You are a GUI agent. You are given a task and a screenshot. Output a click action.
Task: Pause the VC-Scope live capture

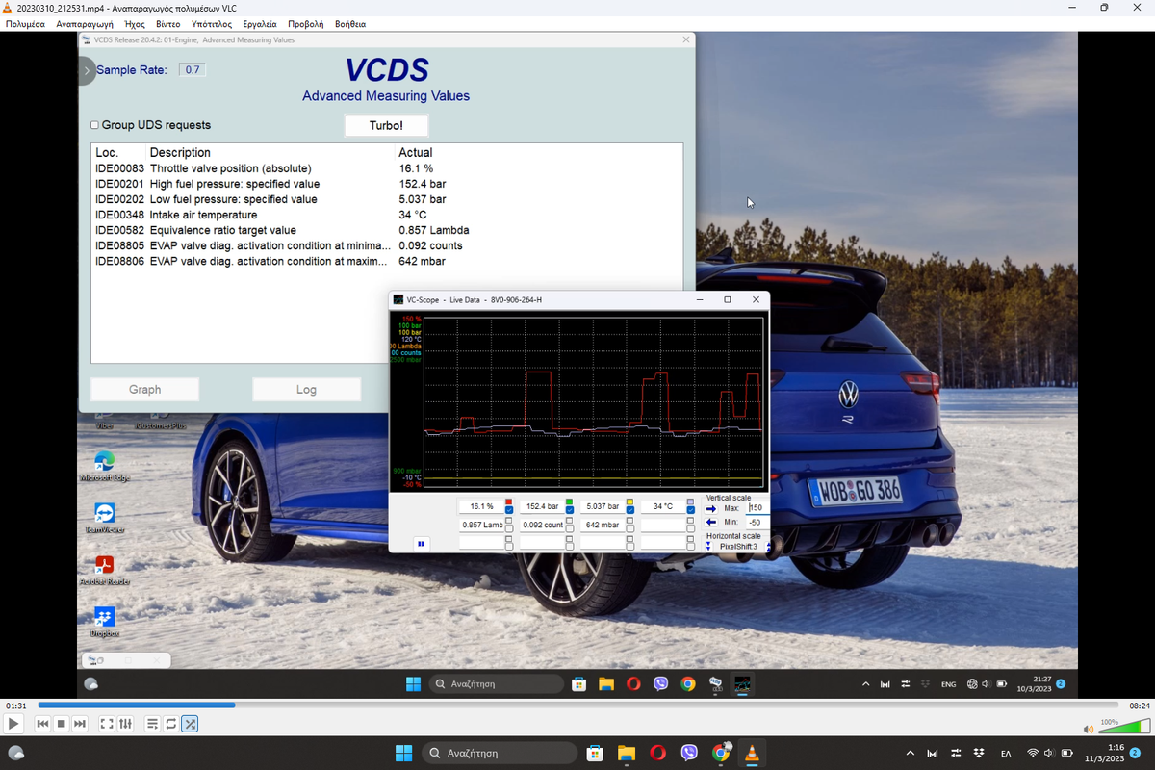(421, 544)
